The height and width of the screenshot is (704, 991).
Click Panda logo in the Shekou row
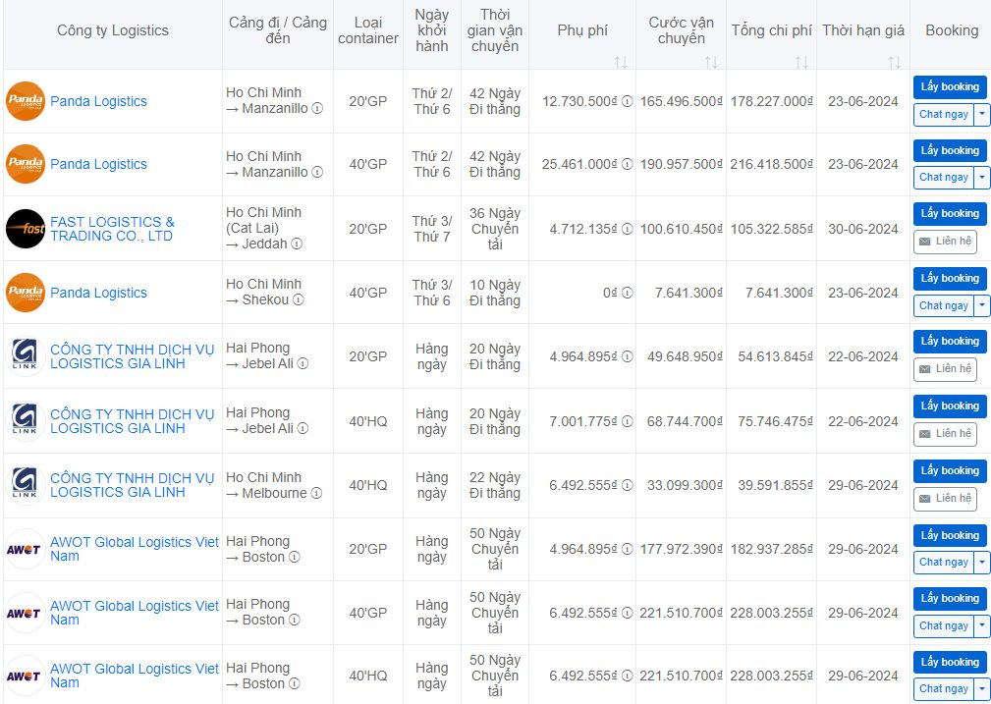[x=25, y=293]
